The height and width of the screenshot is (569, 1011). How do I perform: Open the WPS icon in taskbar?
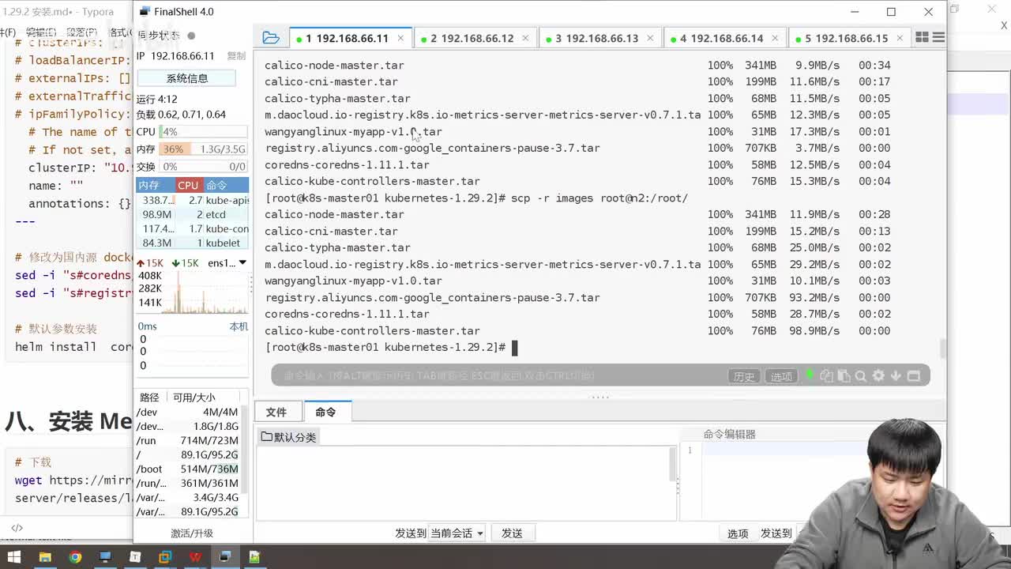click(x=195, y=557)
